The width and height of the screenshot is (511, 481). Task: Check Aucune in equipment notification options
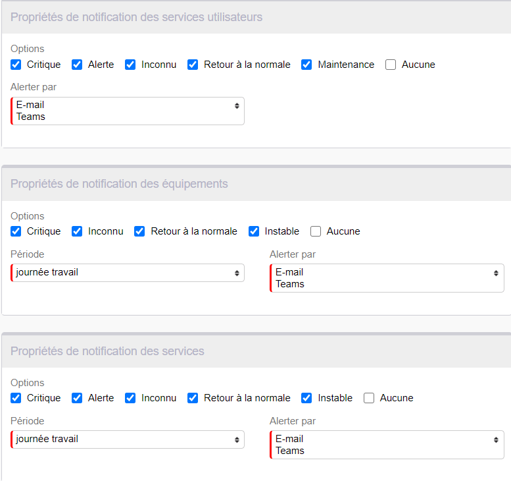(316, 231)
